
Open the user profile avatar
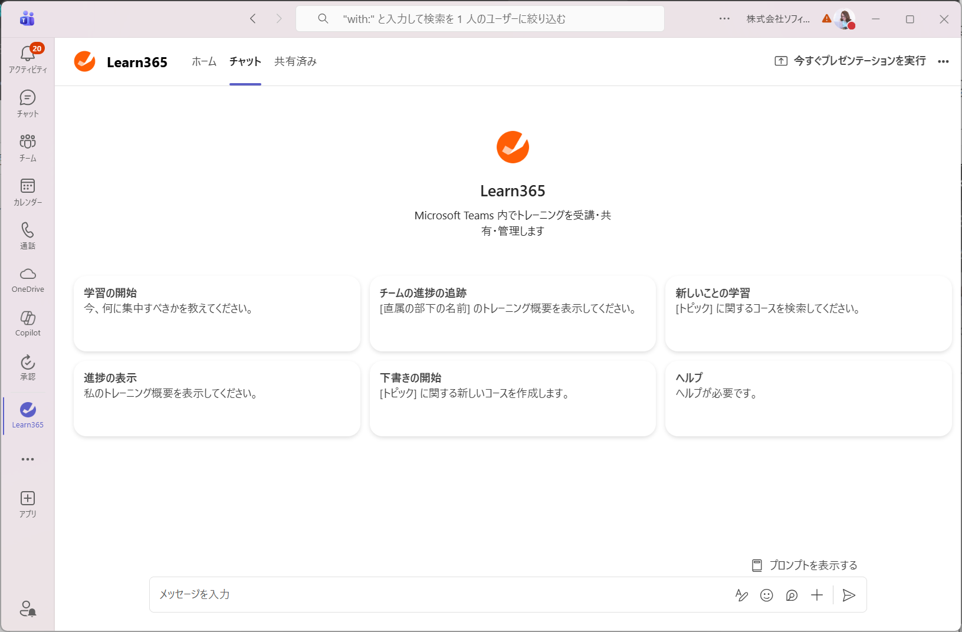[x=845, y=19]
